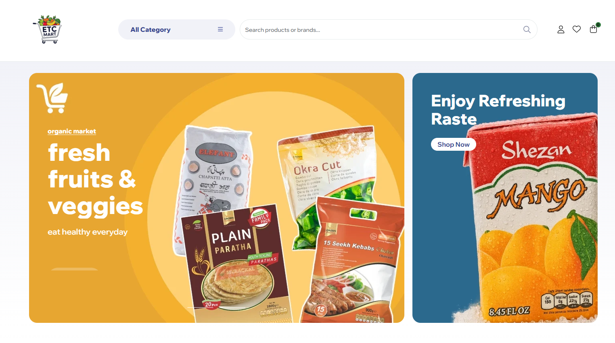Click the hamburger menu icon in All Category
615x343 pixels.
click(x=220, y=29)
